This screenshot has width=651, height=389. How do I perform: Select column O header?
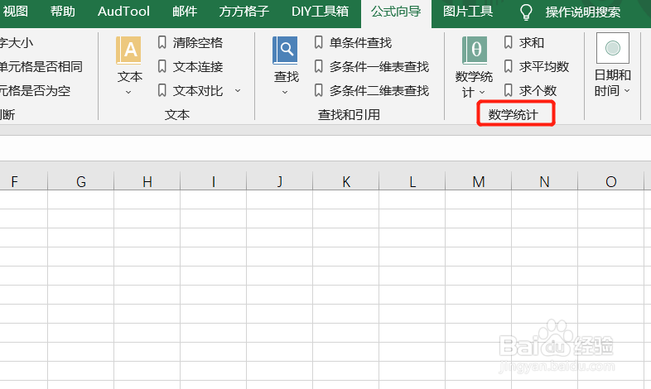click(610, 181)
